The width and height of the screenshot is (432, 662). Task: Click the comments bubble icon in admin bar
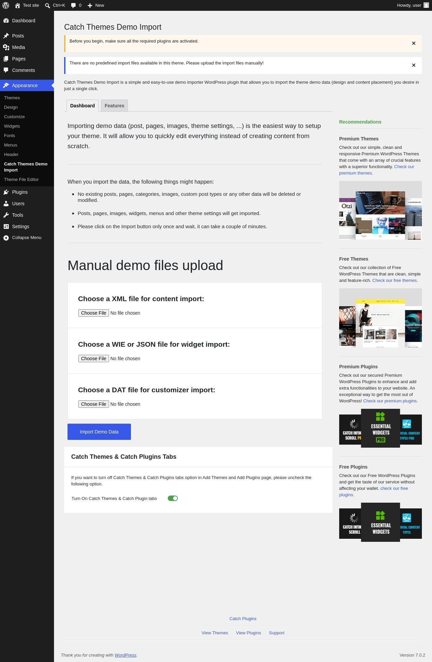(x=73, y=5)
